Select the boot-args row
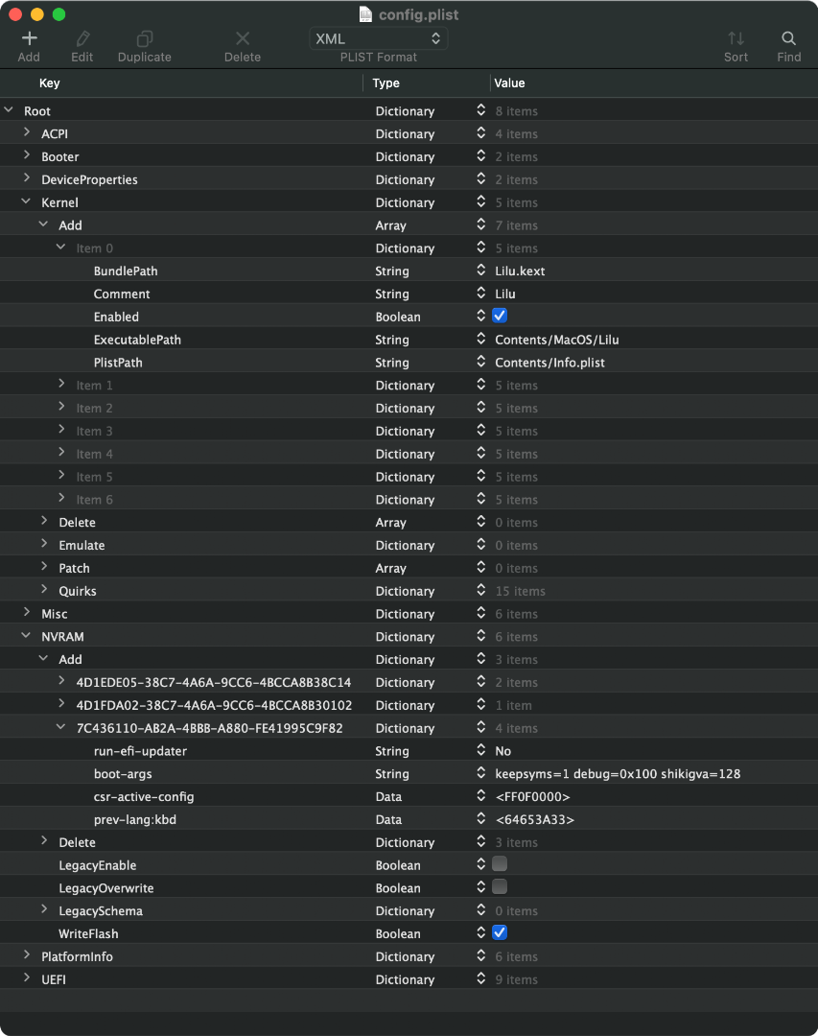818x1036 pixels. click(123, 774)
